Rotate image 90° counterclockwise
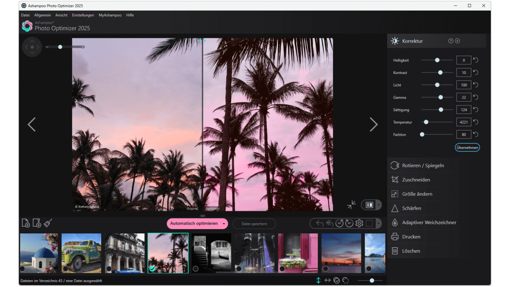The width and height of the screenshot is (510, 287). pos(340,223)
